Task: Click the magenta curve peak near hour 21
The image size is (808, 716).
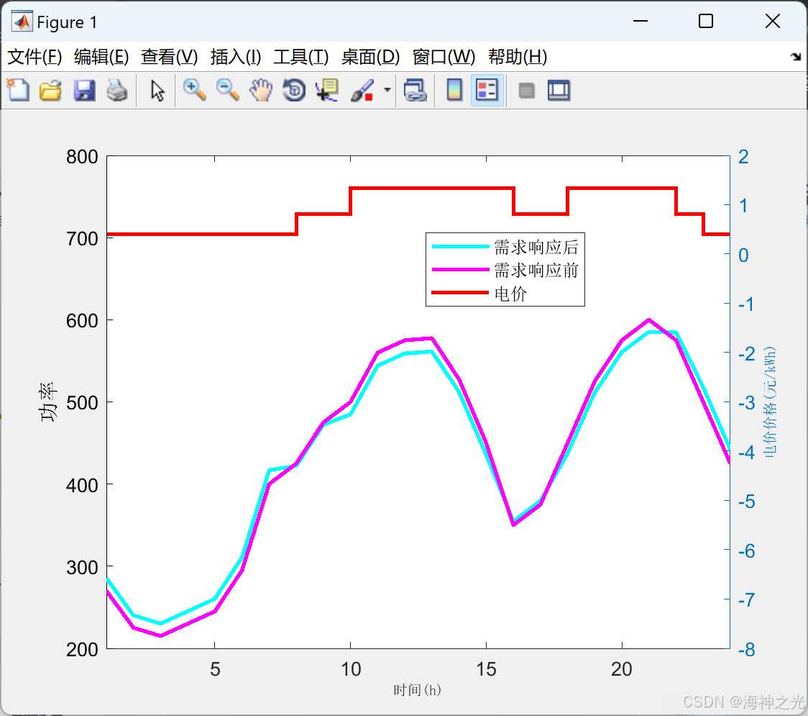Action: [649, 320]
